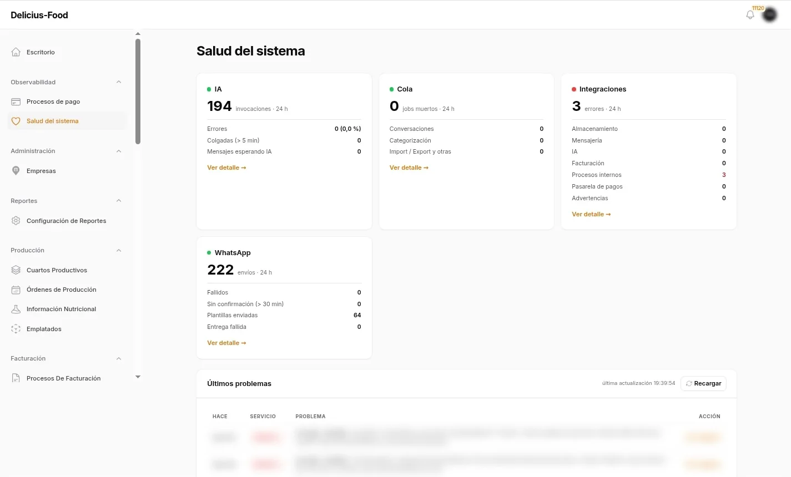Click the sidebar scroll up arrow

(x=138, y=34)
